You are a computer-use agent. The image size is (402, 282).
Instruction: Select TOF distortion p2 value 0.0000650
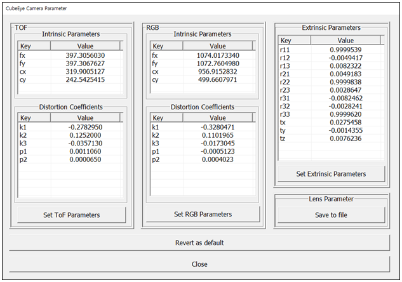click(x=85, y=160)
